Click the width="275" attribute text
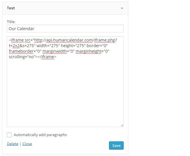Screen dimensions: 190x156 point(48,46)
